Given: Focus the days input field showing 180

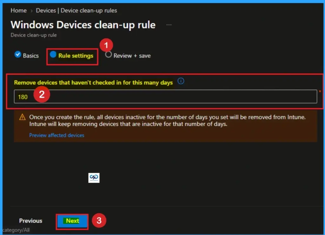Looking at the screenshot, I should coord(165,97).
